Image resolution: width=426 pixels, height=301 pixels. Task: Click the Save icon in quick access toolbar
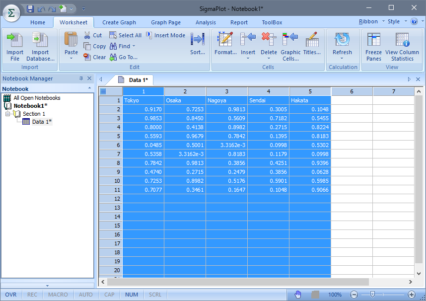[30, 9]
